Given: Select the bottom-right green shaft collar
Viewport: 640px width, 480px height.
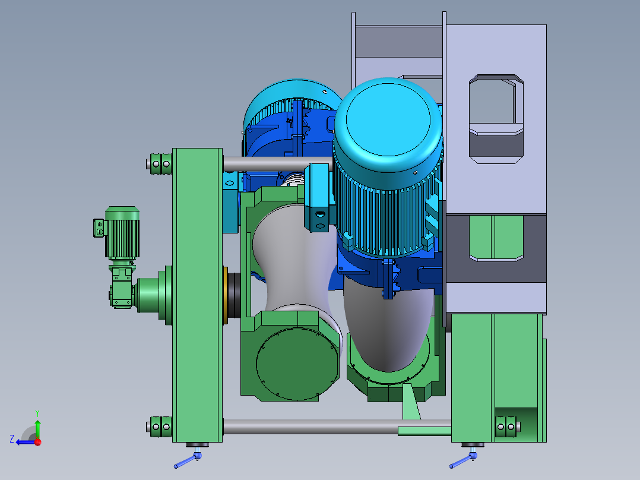Looking at the screenshot, I should coord(505,427).
